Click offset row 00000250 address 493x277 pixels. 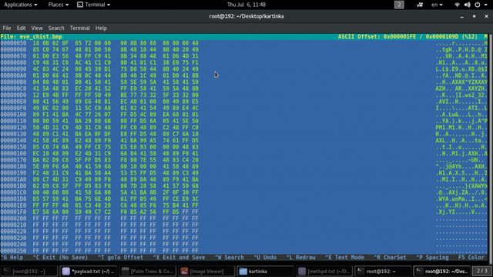[x=14, y=251]
